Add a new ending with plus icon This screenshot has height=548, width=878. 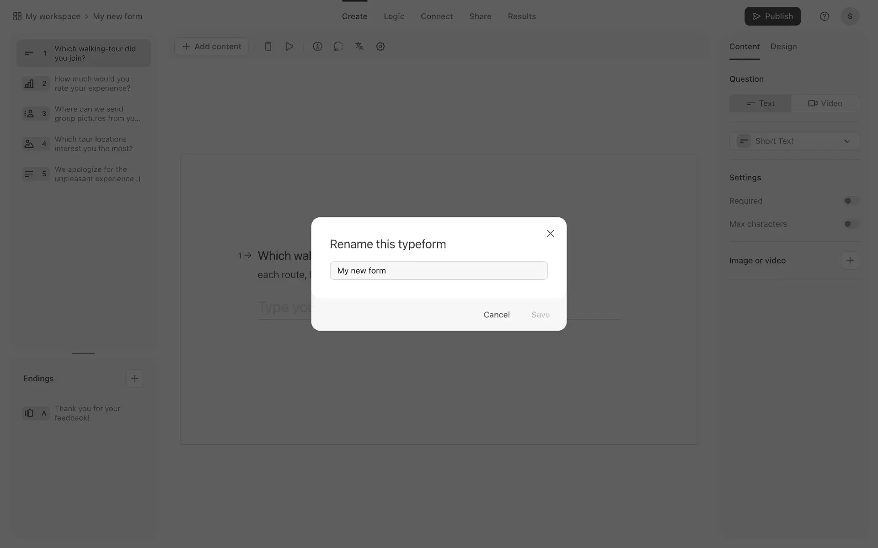[134, 379]
